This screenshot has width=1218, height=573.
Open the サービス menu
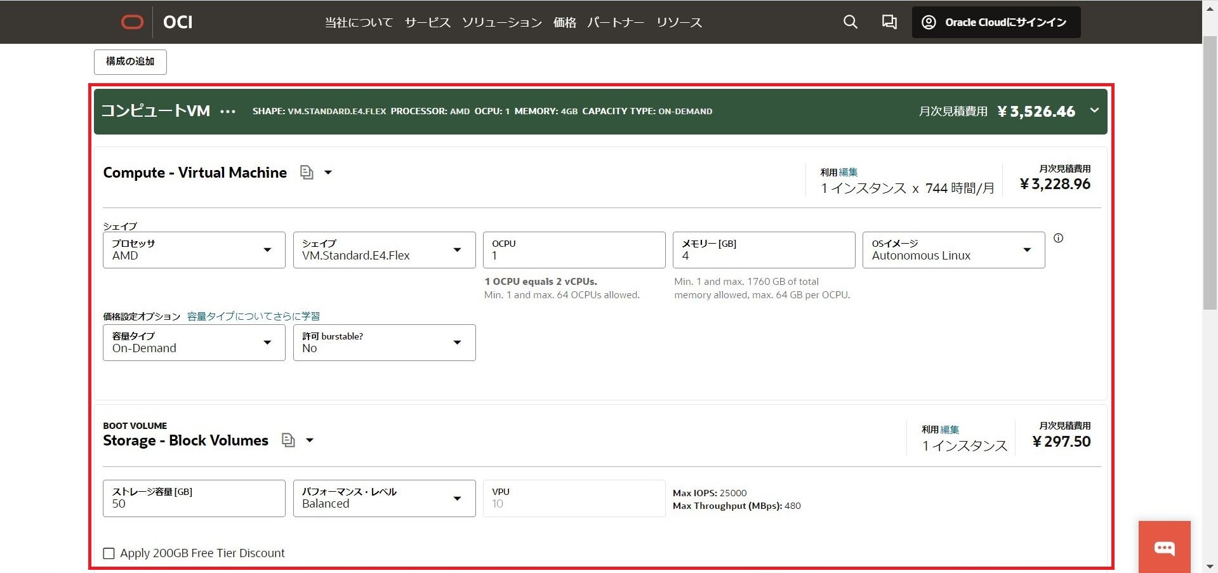(x=427, y=22)
